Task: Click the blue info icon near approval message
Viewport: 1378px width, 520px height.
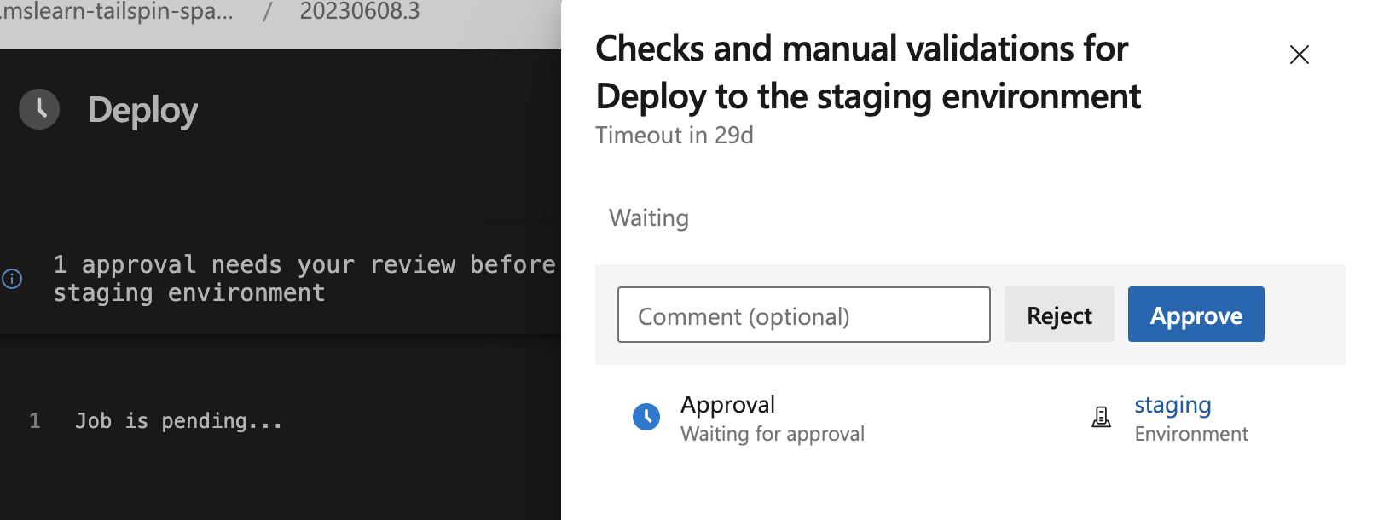Action: (12, 279)
